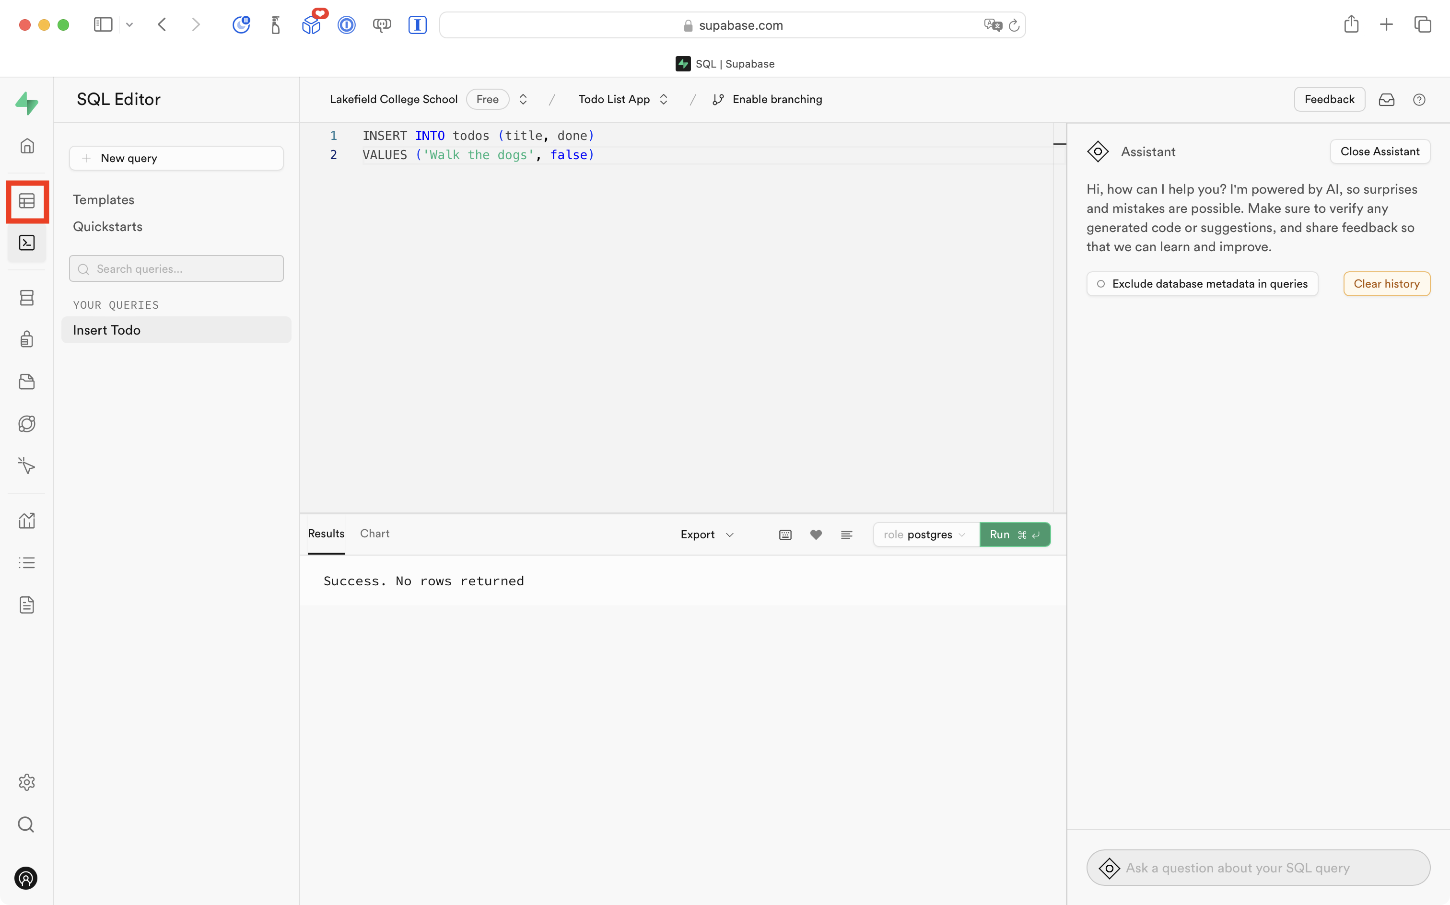Toggle Exclude database metadata in queries
1450x905 pixels.
click(1202, 283)
